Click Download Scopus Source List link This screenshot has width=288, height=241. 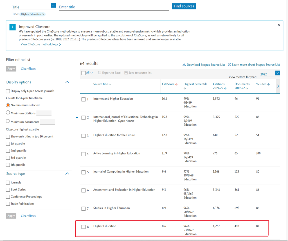(206, 65)
